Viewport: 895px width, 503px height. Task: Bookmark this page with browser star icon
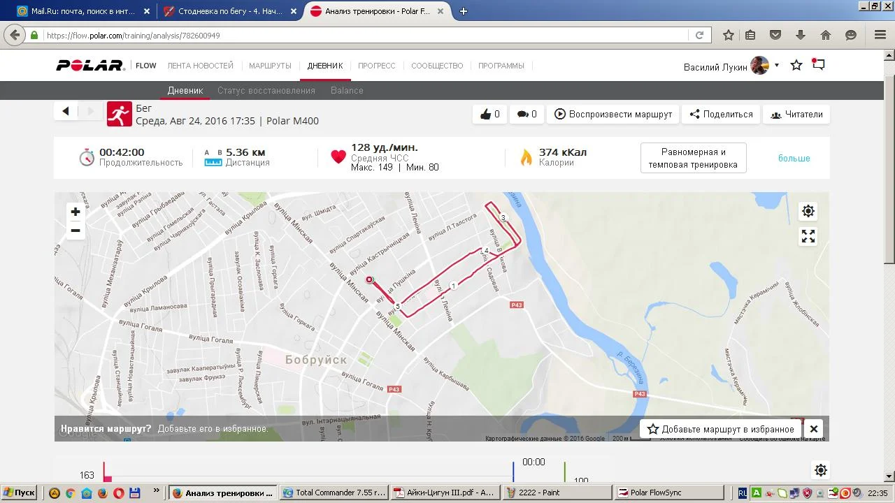tap(728, 35)
